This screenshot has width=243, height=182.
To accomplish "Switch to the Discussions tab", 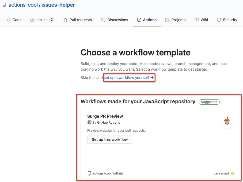I will coord(117,20).
